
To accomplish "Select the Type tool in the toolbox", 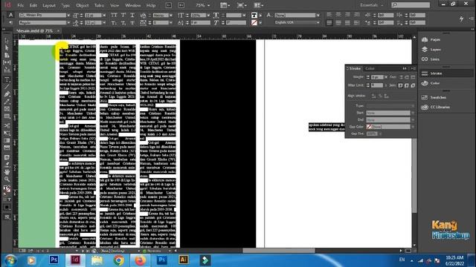I will pos(7,80).
